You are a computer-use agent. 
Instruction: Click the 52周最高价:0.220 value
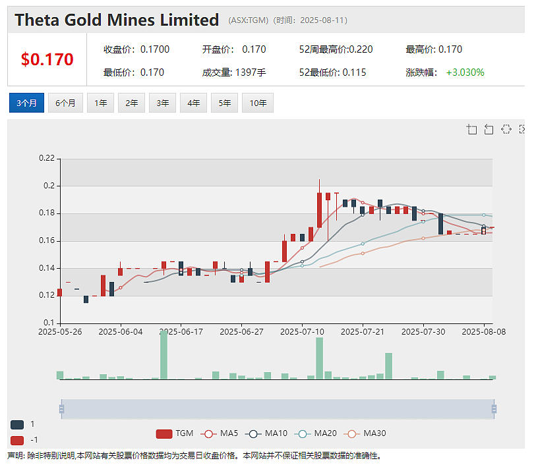pos(336,49)
